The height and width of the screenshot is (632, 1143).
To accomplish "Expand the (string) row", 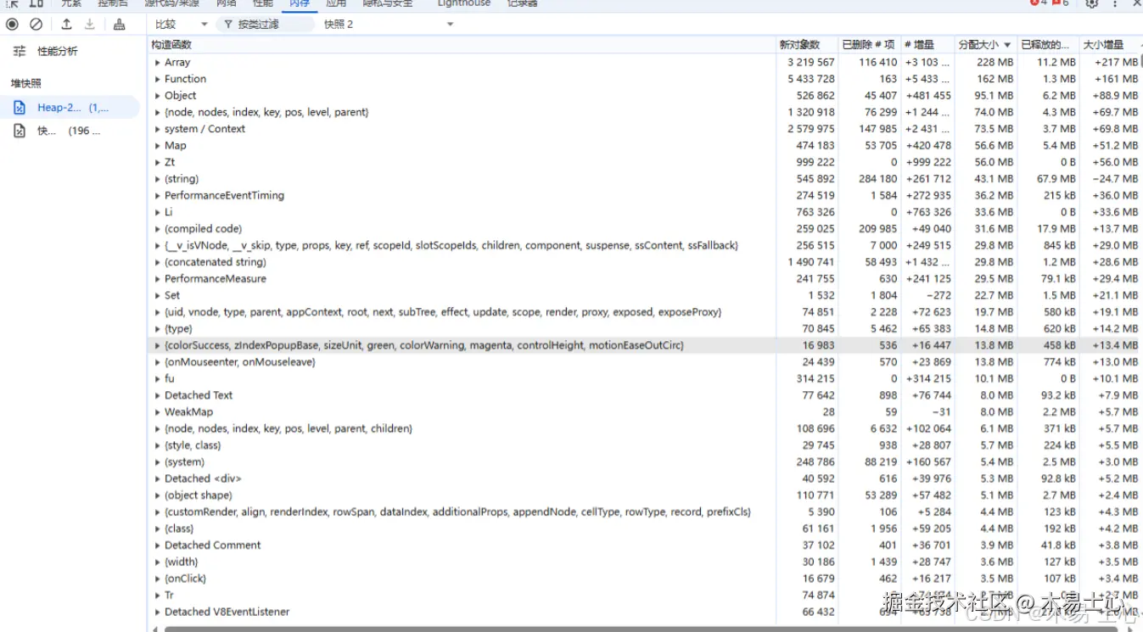I will pos(158,179).
